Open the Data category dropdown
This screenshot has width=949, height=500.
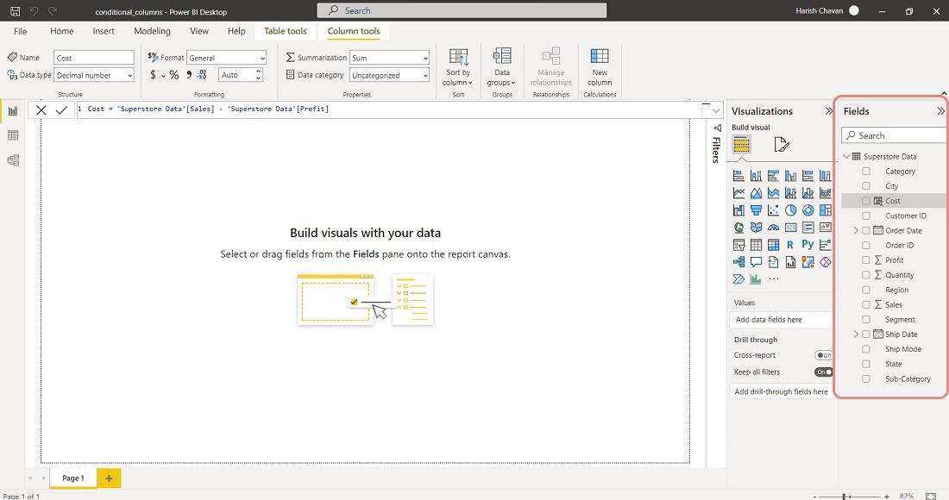(389, 75)
